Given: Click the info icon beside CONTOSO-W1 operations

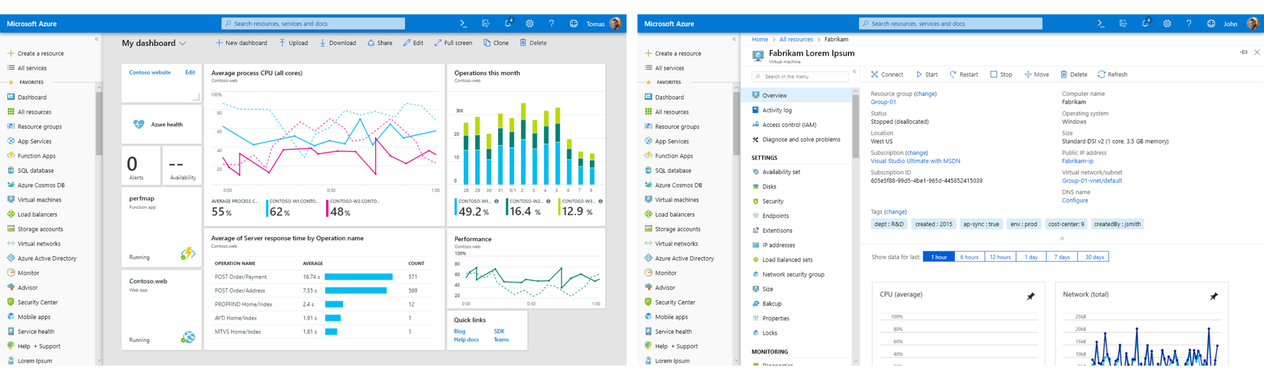Looking at the screenshot, I should (x=496, y=201).
